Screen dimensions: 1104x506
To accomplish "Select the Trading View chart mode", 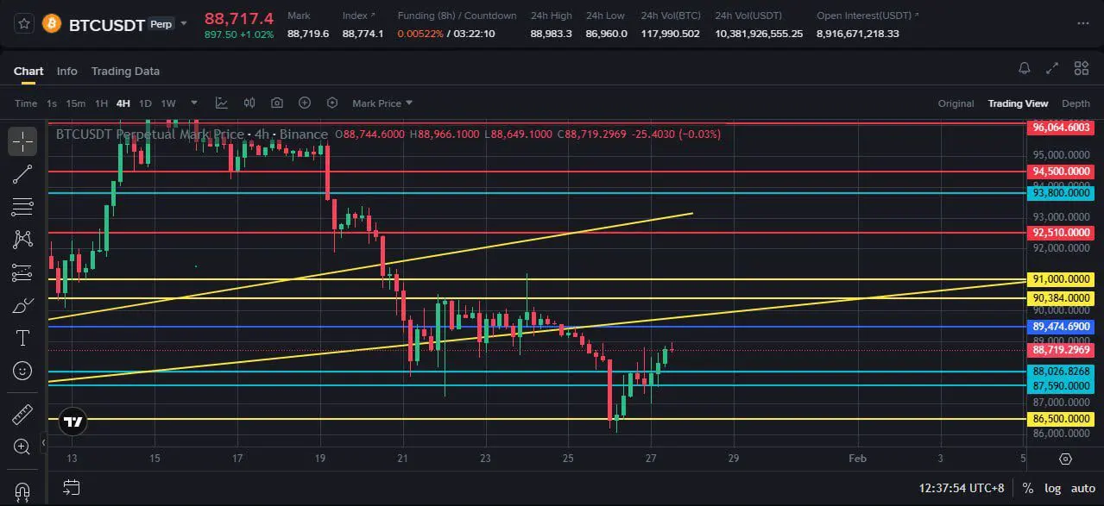I will click(x=1018, y=103).
